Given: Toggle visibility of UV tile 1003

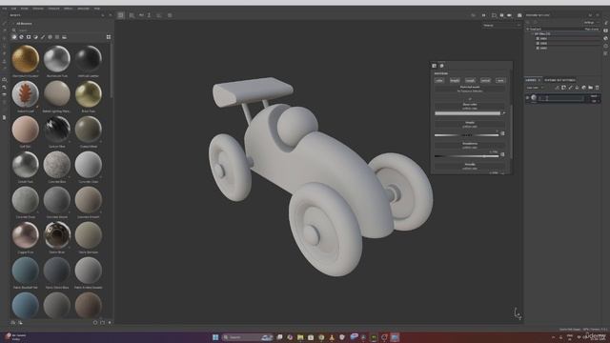Looking at the screenshot, I should click(538, 48).
